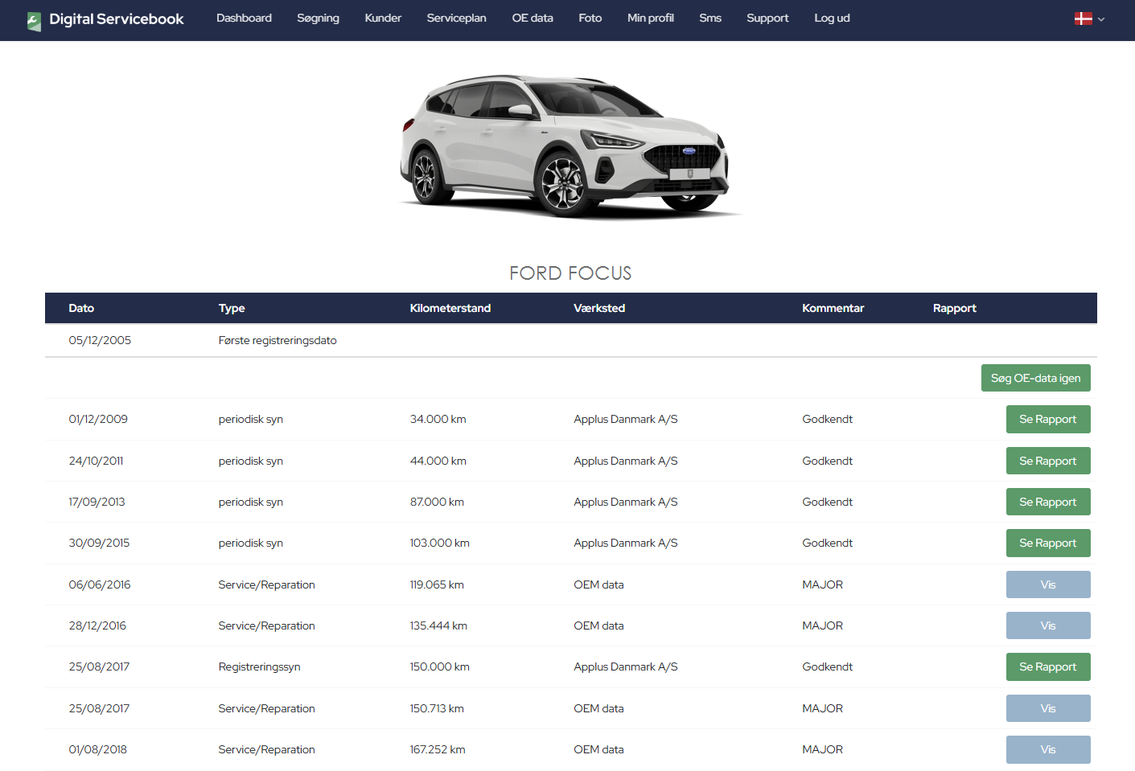Image resolution: width=1135 pixels, height=771 pixels.
Task: Open OE data section
Action: 533,18
